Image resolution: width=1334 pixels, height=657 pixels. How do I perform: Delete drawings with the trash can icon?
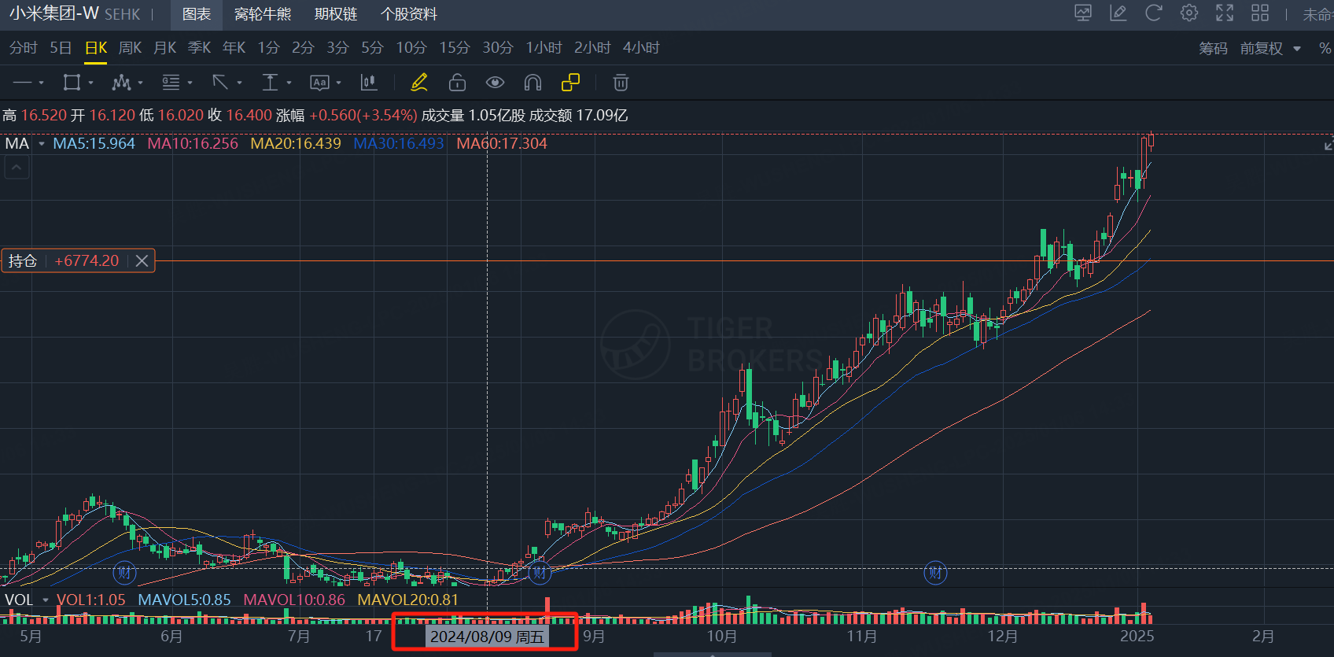tap(621, 83)
